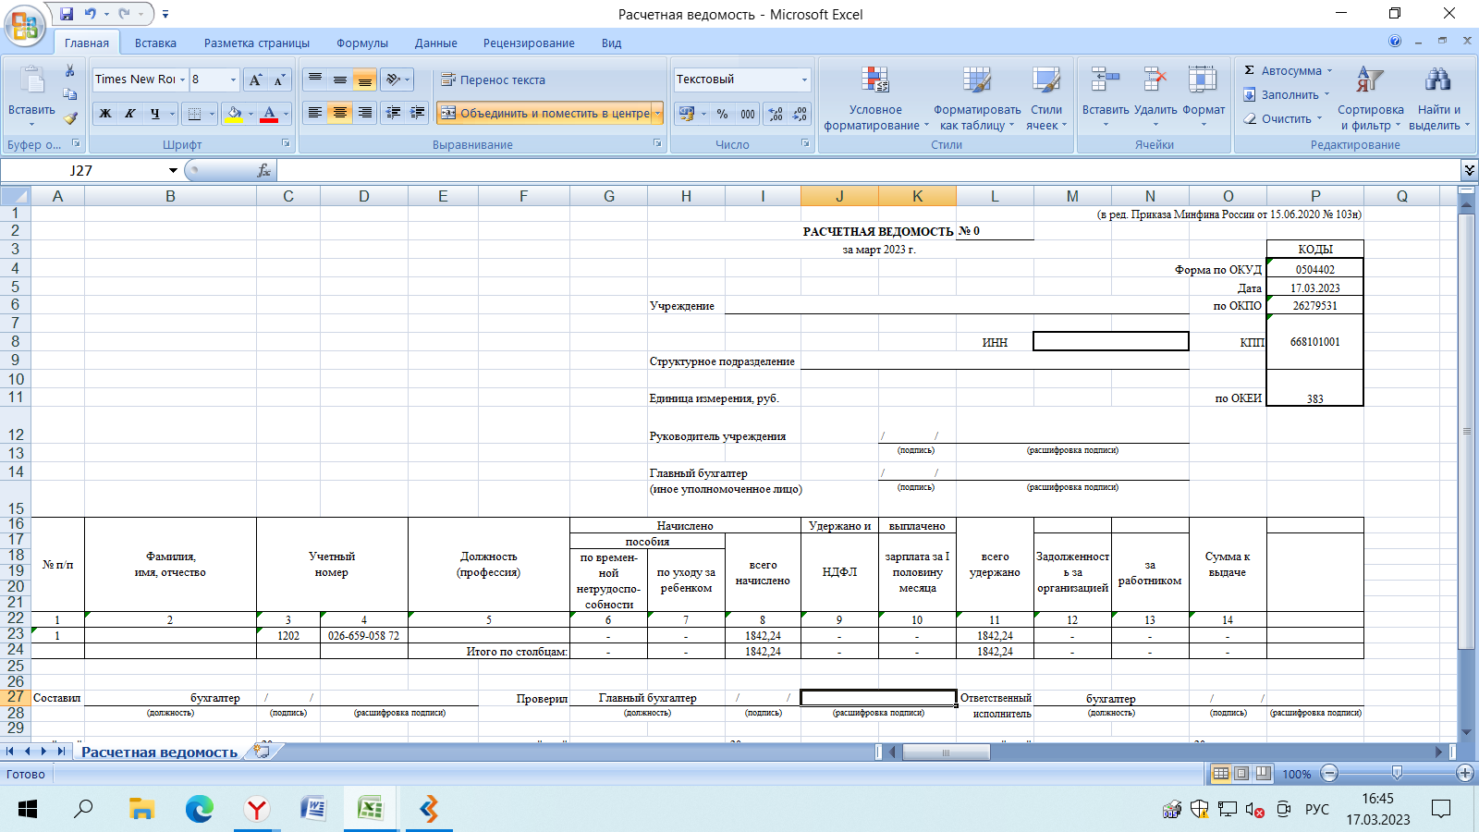Switch to page break preview icon
Image resolution: width=1479 pixels, height=832 pixels.
point(1263,773)
